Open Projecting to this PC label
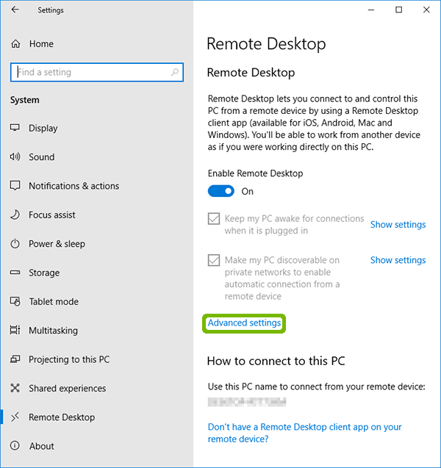Viewport: 441px width, 468px height. click(x=69, y=359)
